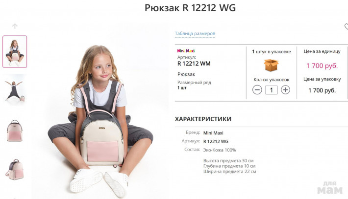Select side view backpack thumbnail
The width and height of the screenshot is (348, 199).
point(15,170)
